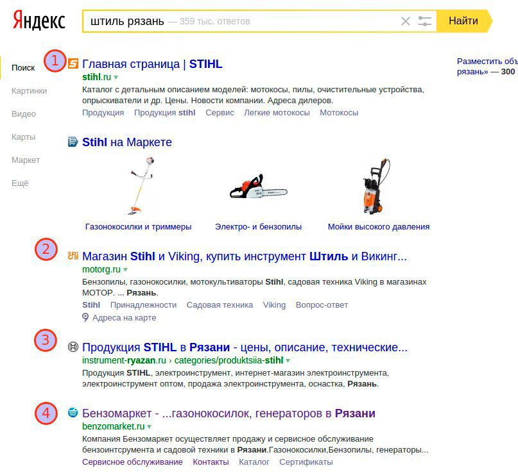Switch to Карты search tab

[24, 137]
